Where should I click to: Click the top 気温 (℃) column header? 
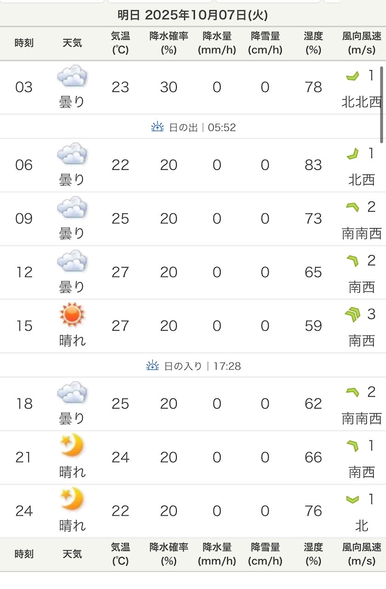point(120,43)
